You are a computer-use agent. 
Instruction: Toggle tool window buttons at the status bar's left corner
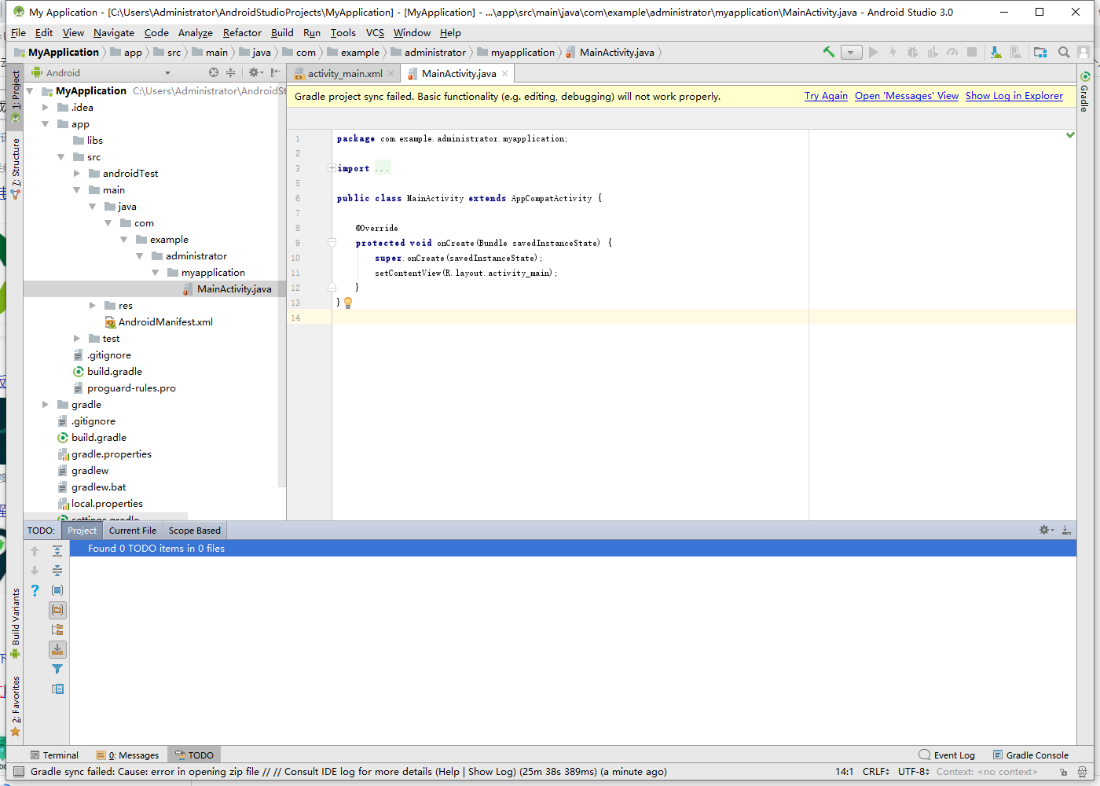coord(19,772)
